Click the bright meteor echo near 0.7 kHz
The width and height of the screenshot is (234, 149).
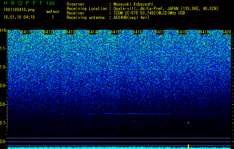[188, 123]
